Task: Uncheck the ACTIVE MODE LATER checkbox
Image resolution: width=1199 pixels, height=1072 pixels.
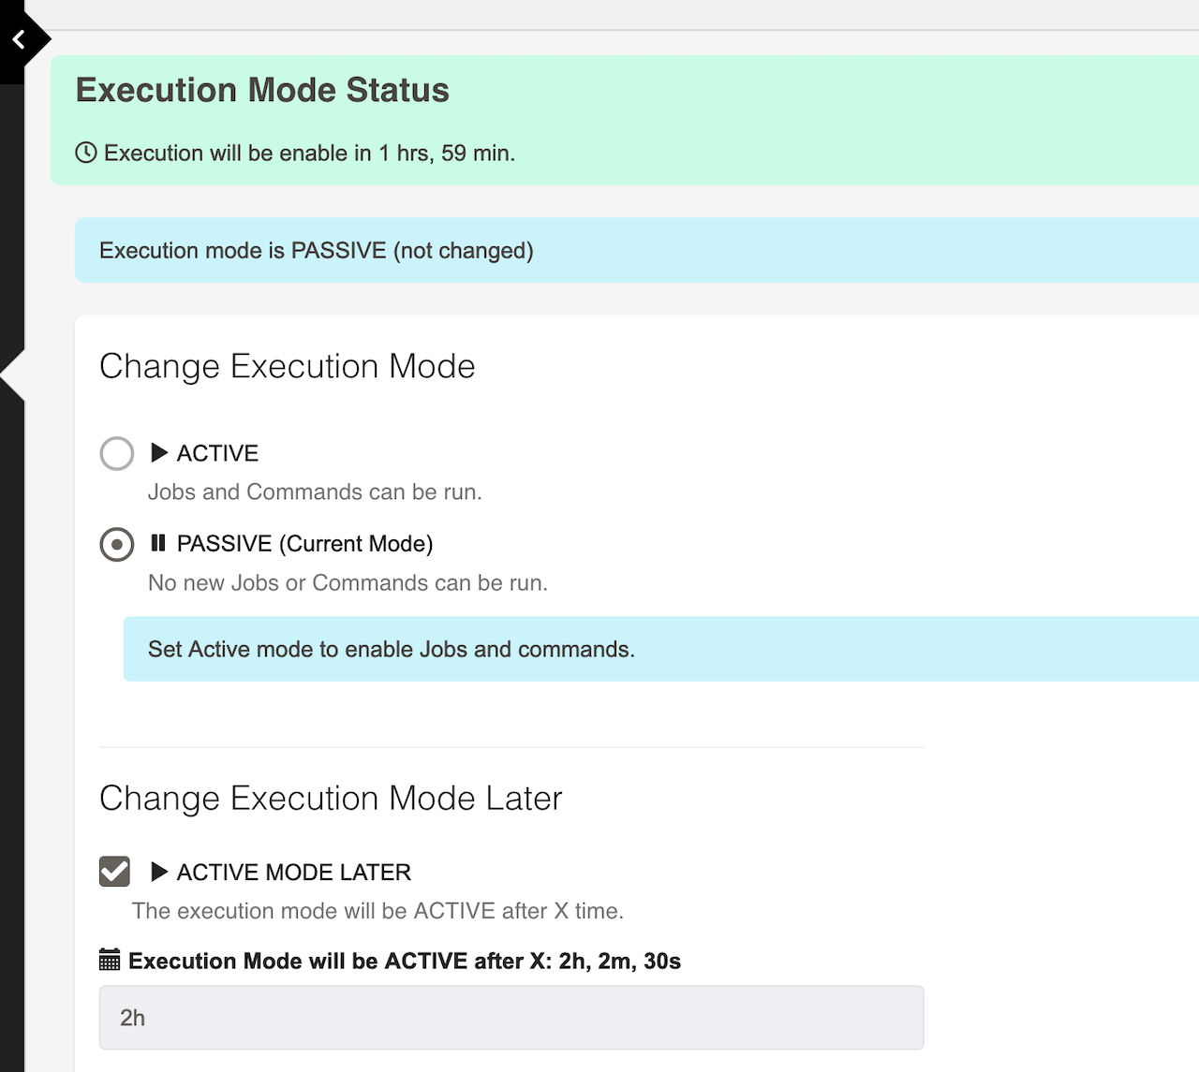Action: [114, 872]
